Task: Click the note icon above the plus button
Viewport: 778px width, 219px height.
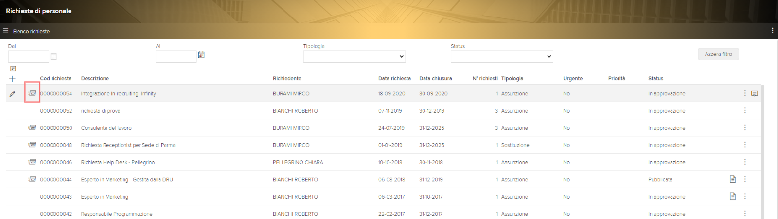Action: tap(13, 68)
